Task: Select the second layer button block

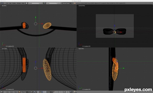Action: tap(61, 92)
